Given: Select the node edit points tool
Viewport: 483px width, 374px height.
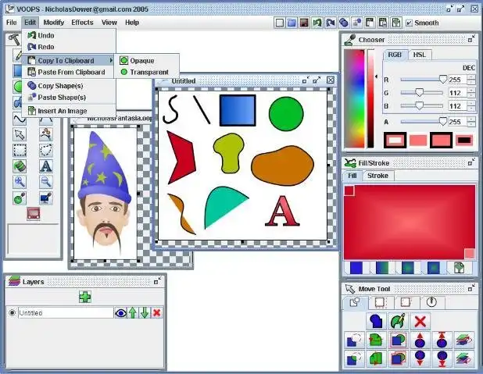Looking at the screenshot, I should pyautogui.click(x=46, y=134).
